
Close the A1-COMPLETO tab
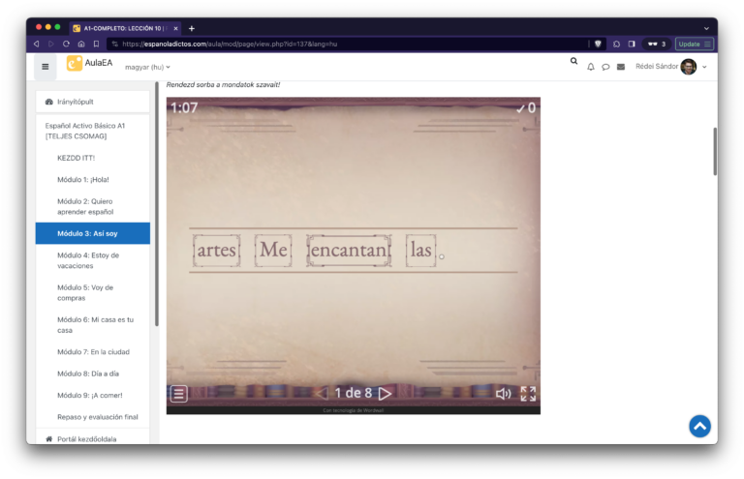point(175,28)
